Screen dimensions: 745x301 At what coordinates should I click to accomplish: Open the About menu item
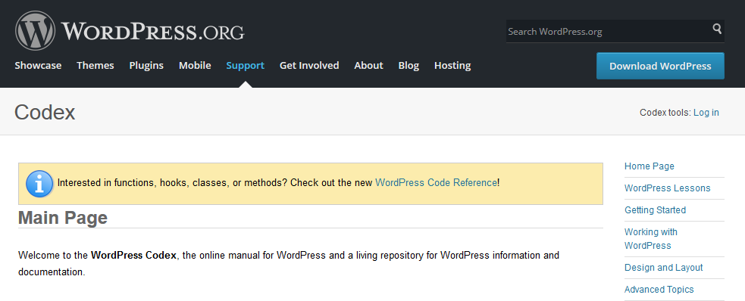(x=368, y=65)
